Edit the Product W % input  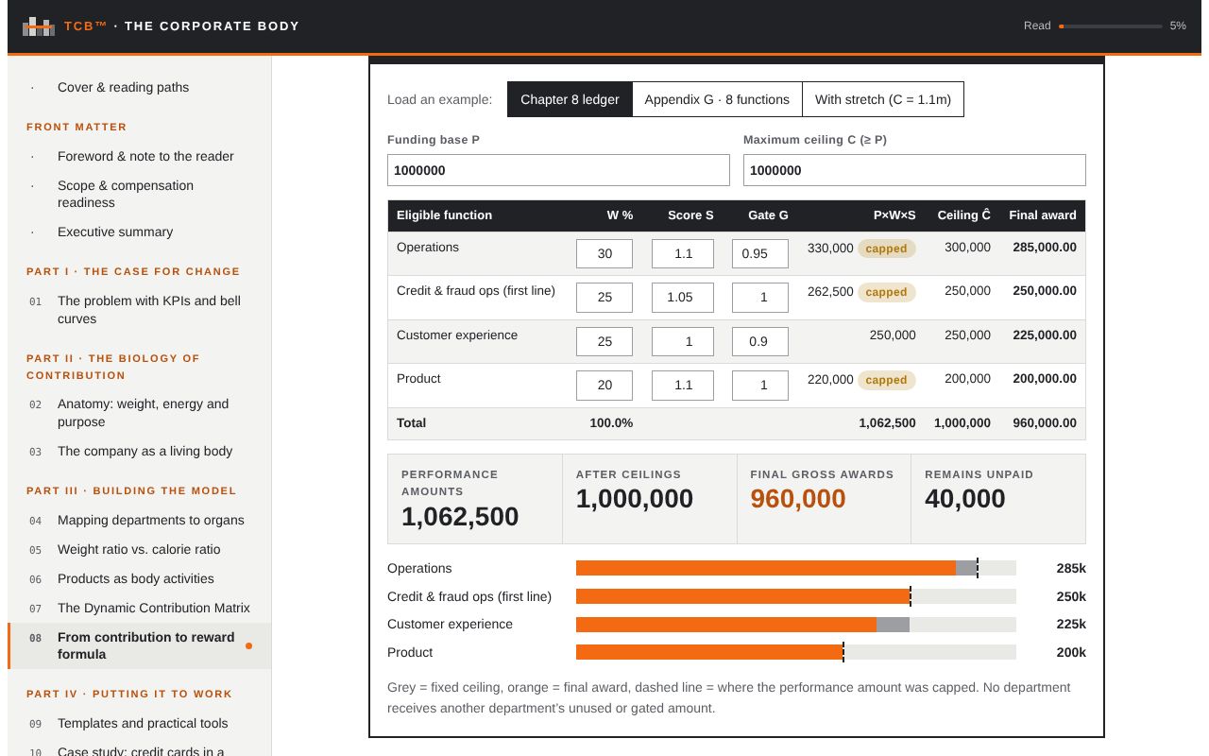click(x=604, y=385)
